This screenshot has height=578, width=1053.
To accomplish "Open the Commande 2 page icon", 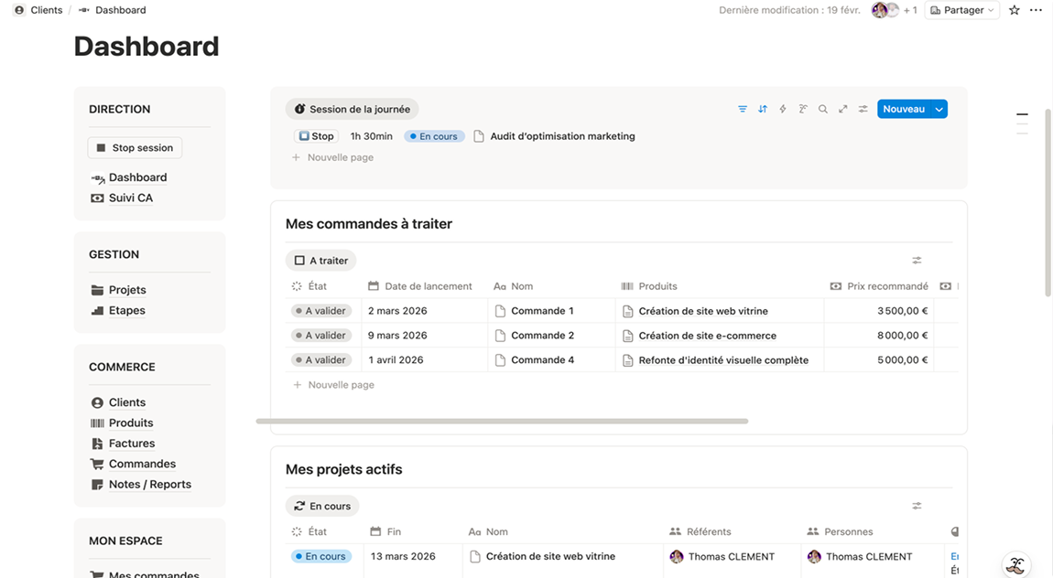I will coord(500,336).
